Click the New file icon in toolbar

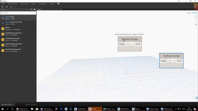[x=2, y=6]
